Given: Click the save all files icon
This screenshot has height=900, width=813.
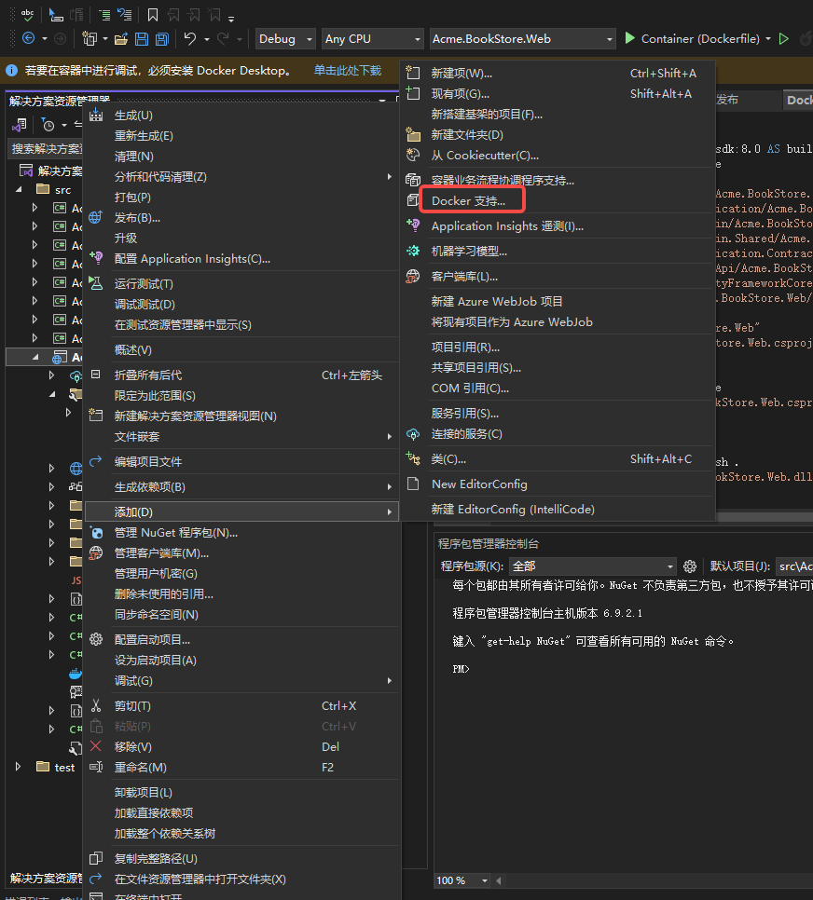Looking at the screenshot, I should coord(162,39).
